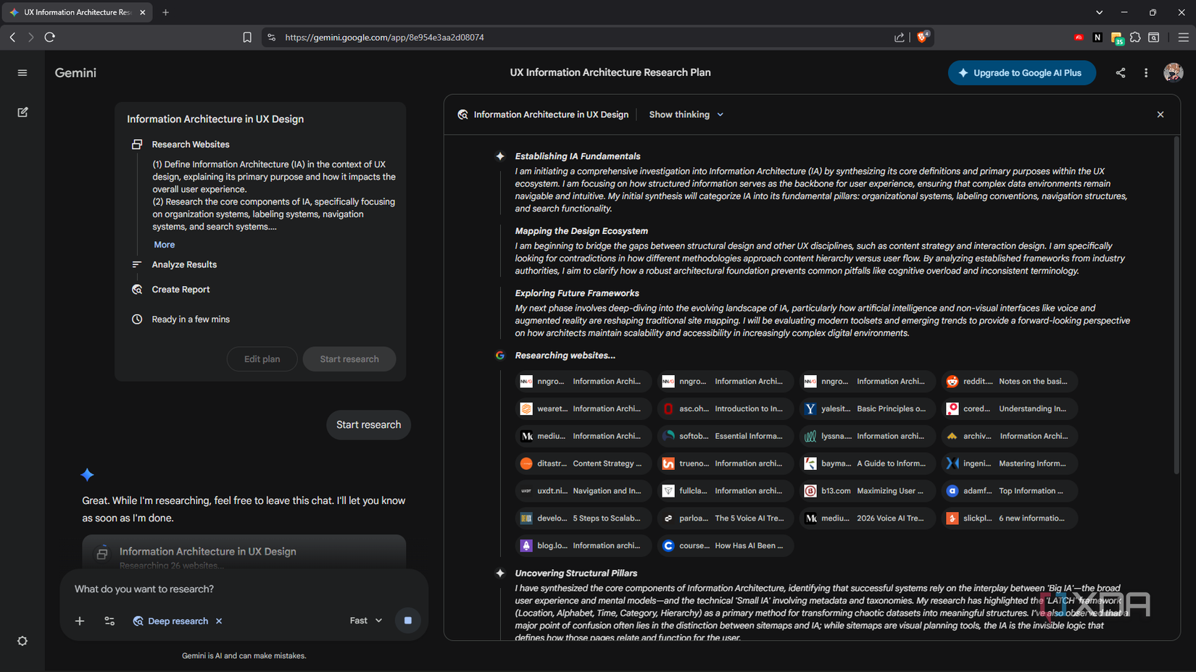Stop the response with stop button

pyautogui.click(x=408, y=621)
